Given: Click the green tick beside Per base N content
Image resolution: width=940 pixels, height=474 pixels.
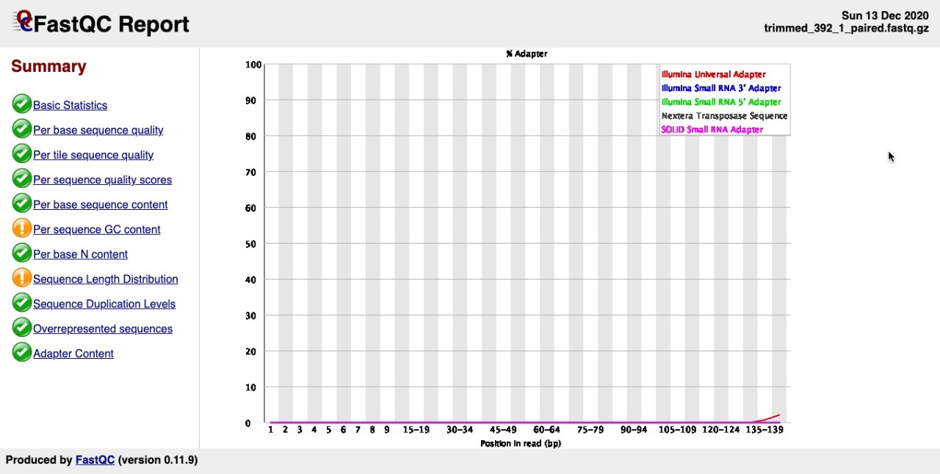Looking at the screenshot, I should (21, 252).
